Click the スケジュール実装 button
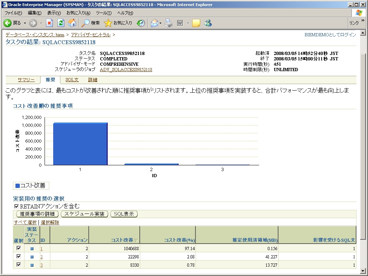 [84, 214]
